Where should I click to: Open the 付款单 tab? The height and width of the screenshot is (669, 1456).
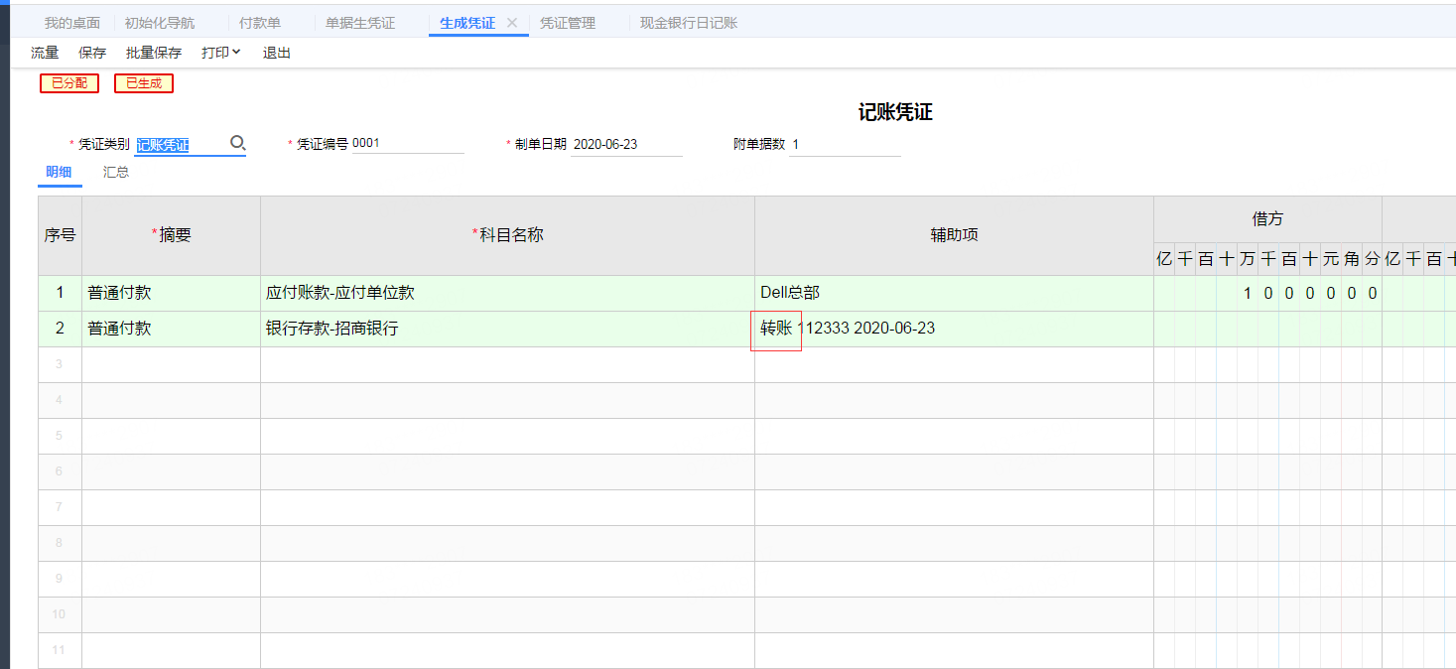coord(260,23)
